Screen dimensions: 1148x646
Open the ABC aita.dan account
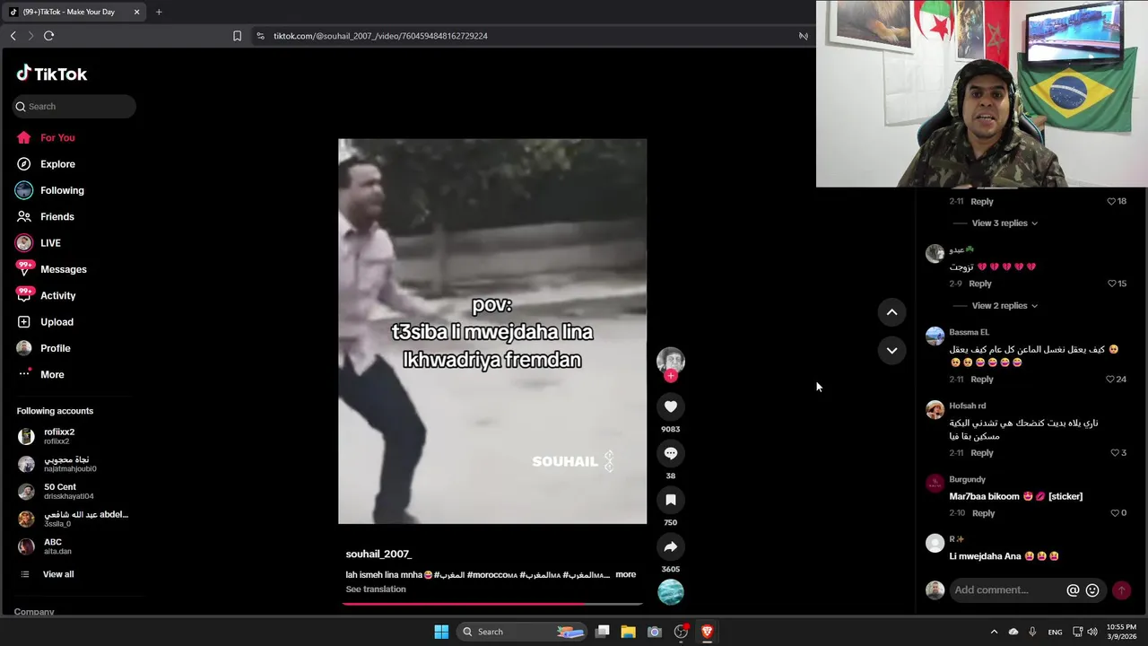72,546
